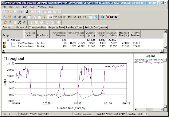
Task: Add a multicast group with the branching icon
Action: [x=20, y=17]
